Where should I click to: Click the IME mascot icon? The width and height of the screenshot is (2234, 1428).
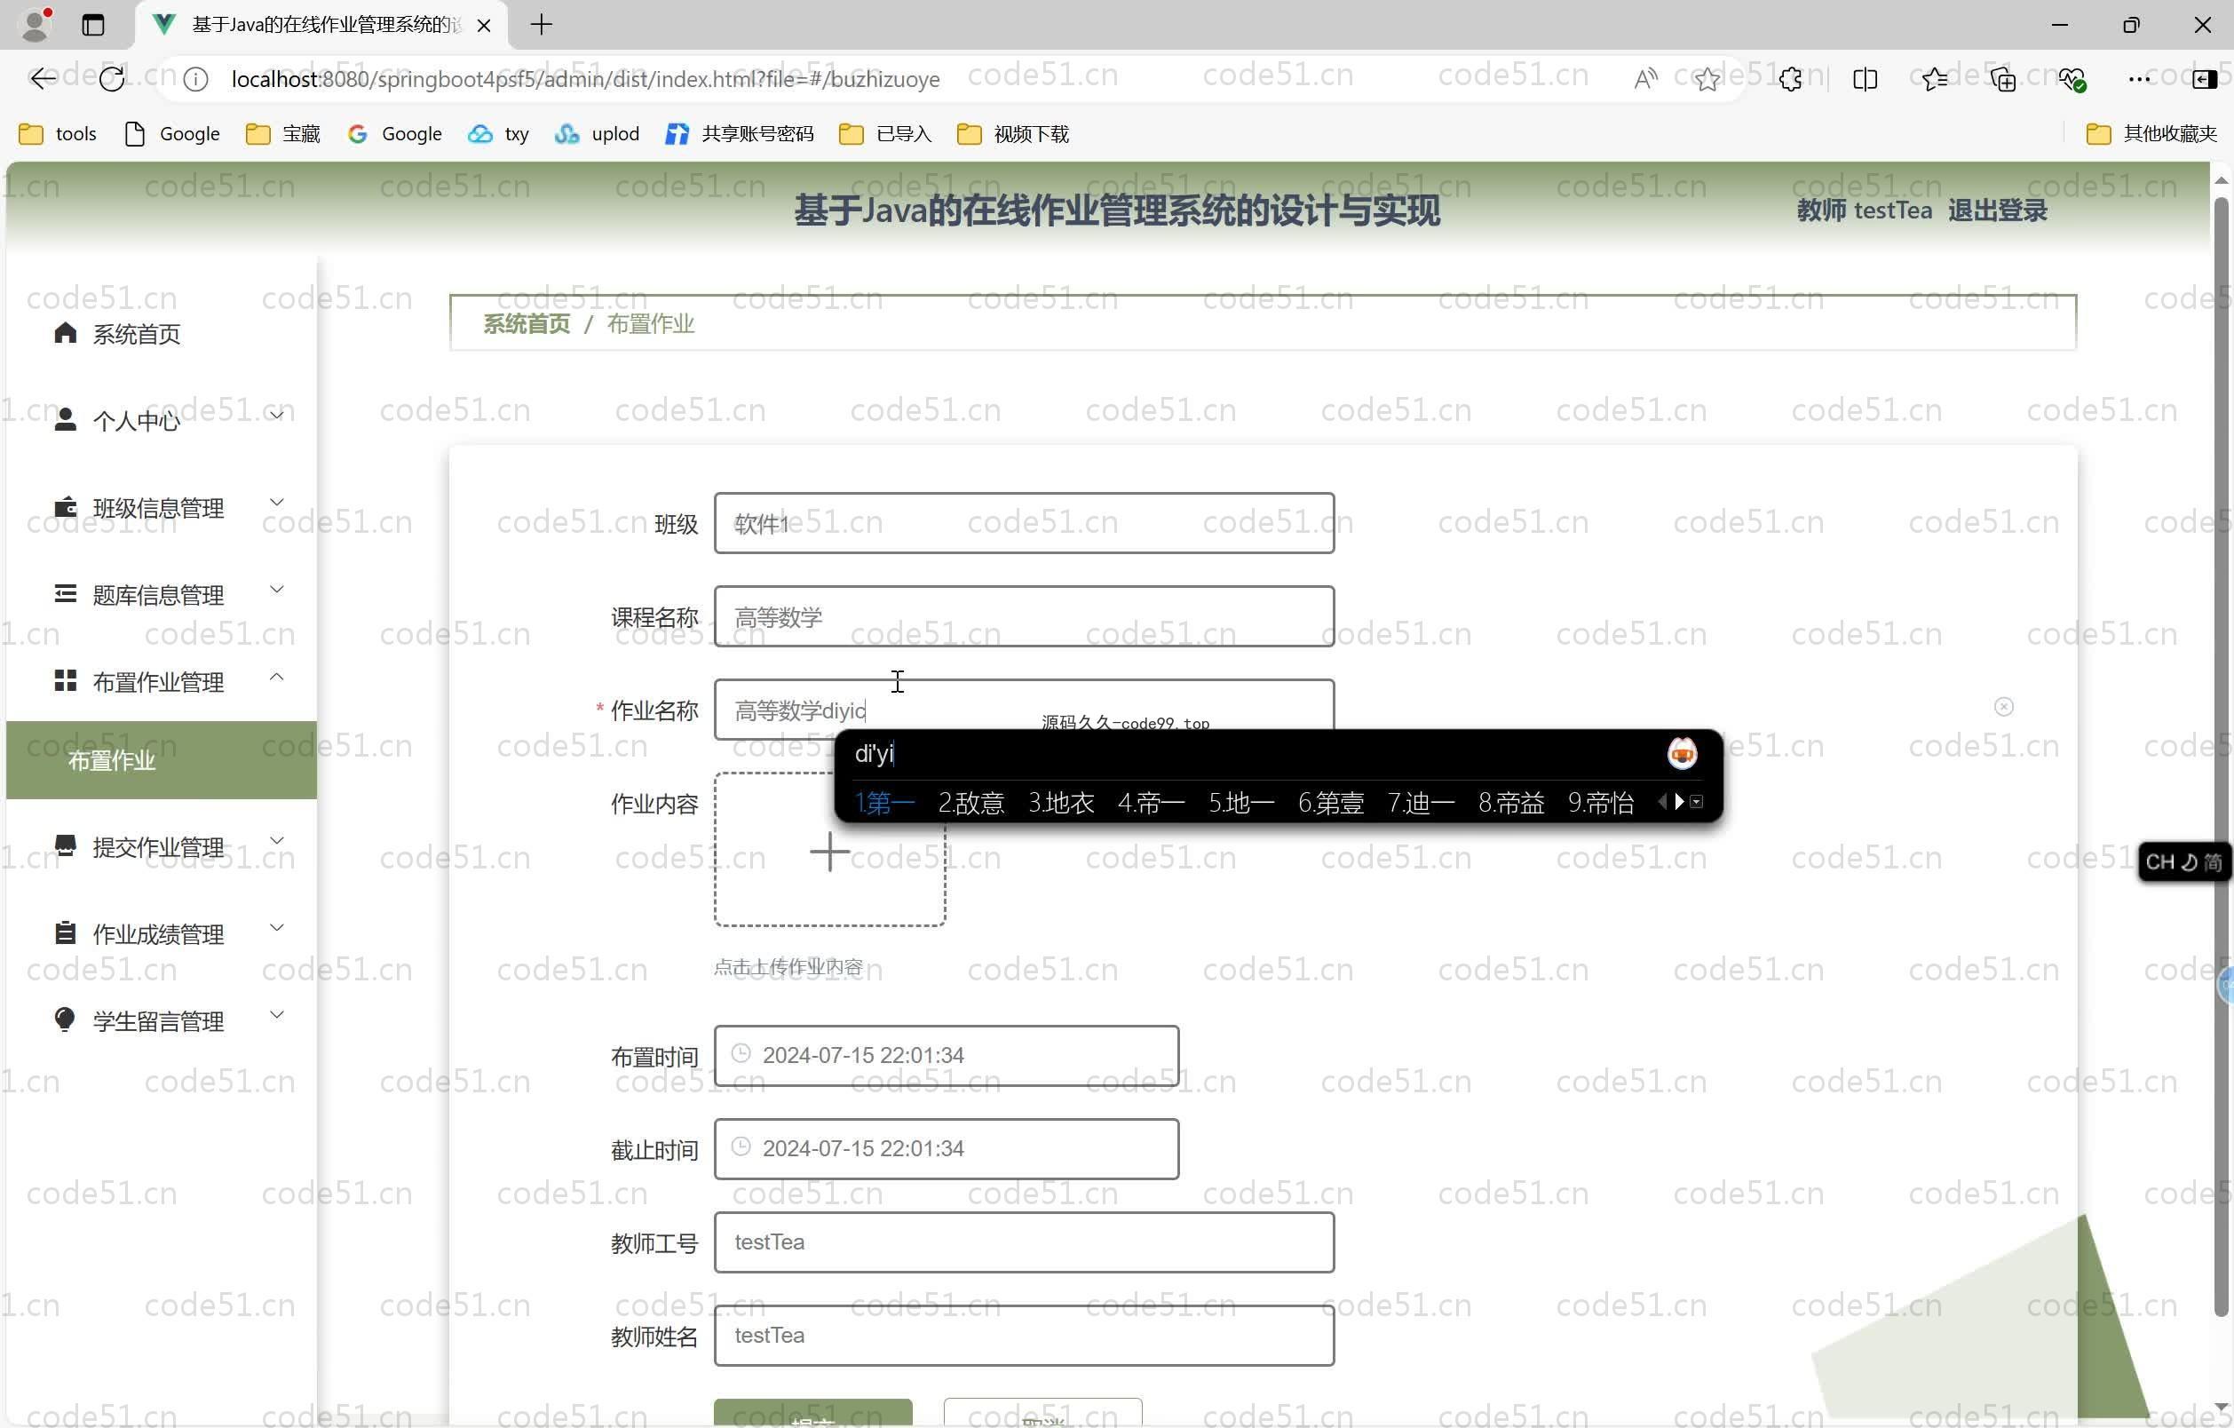[1682, 753]
